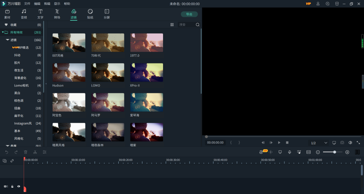Expand the 叠覆 tree node

point(7,146)
